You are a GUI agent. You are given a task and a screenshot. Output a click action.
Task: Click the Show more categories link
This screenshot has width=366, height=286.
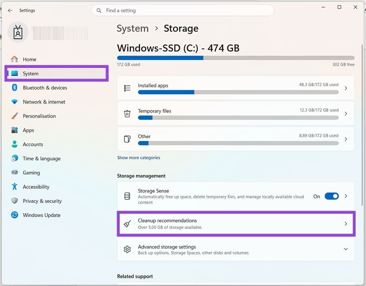tap(139, 158)
